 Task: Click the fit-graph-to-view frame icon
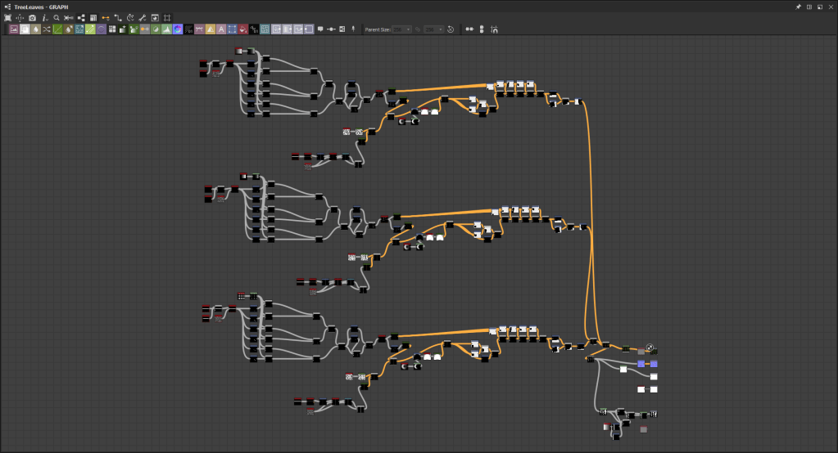click(7, 17)
